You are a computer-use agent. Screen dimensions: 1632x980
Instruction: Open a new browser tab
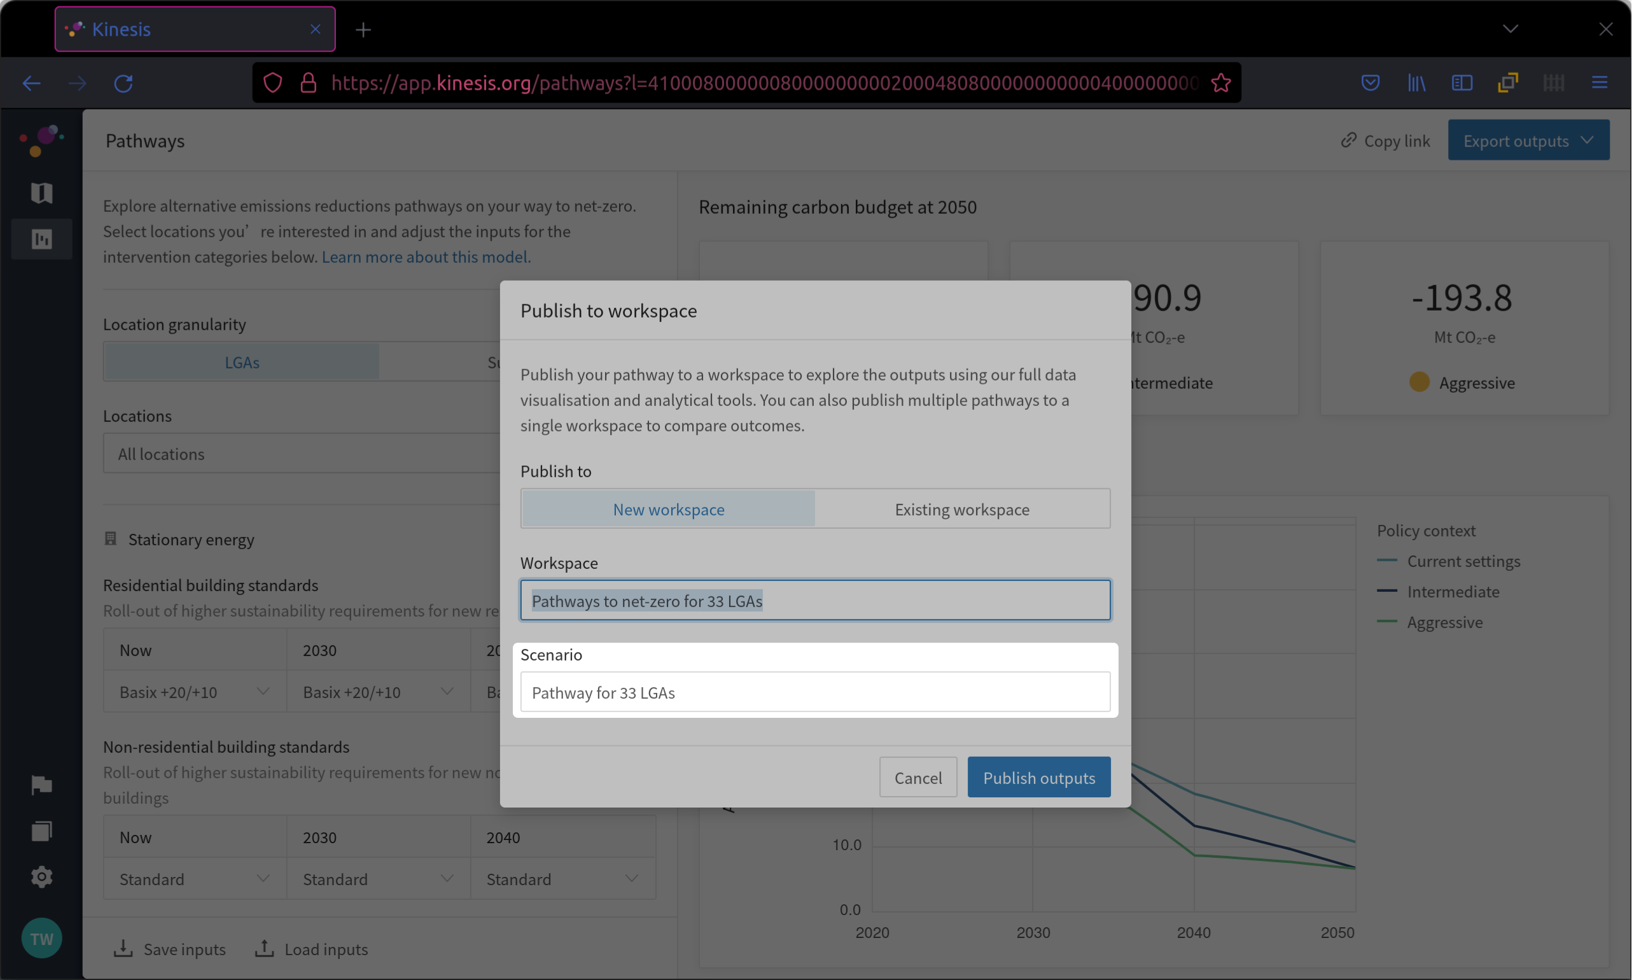pyautogui.click(x=363, y=30)
